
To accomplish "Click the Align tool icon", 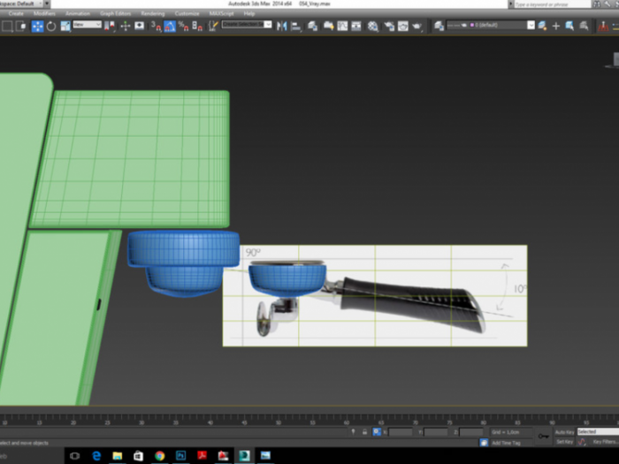I will [x=295, y=27].
